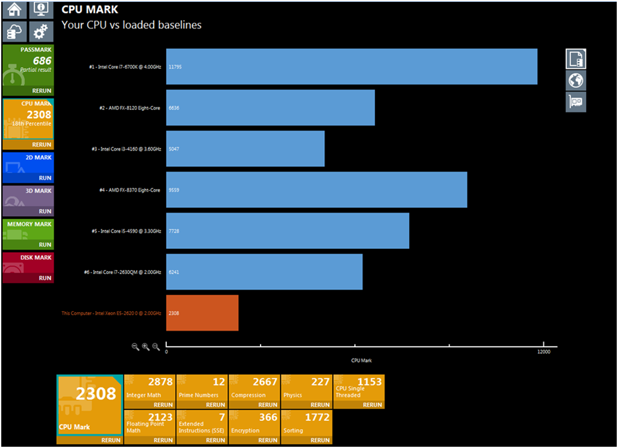
Task: Click the Intel Core i7-2630QM 6241 bar
Action: [x=264, y=272]
